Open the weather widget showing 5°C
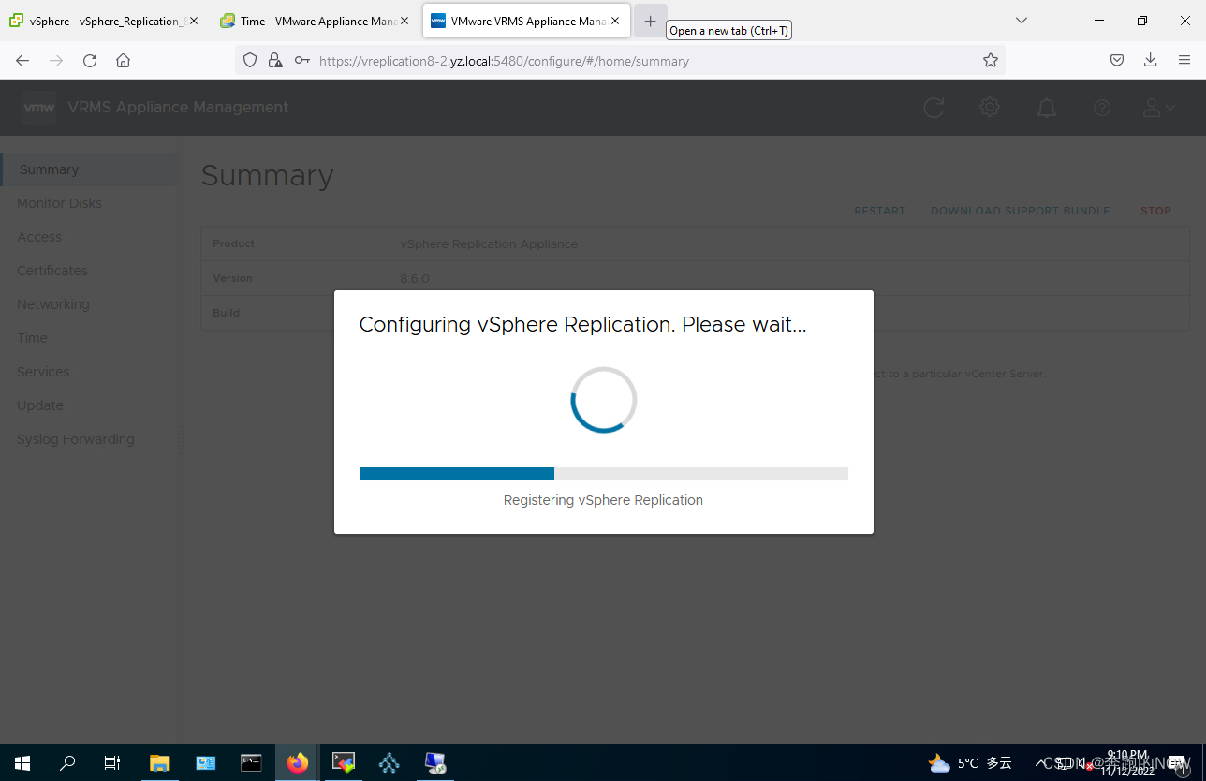 tap(969, 762)
